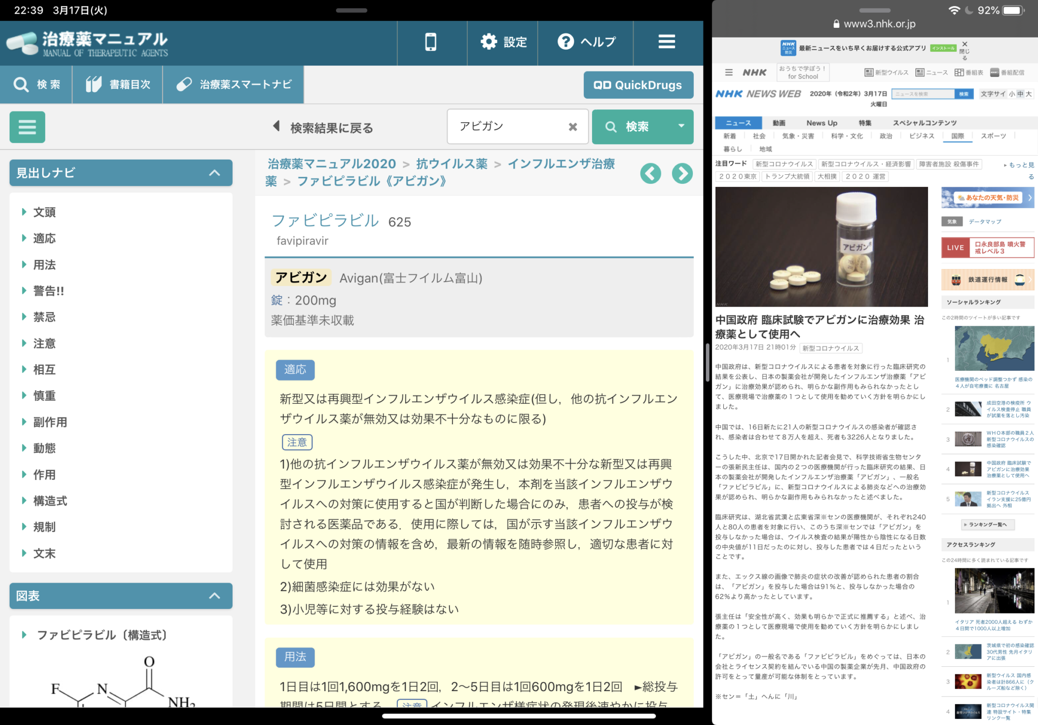The width and height of the screenshot is (1038, 725).
Task: Go to next drug with right arrow
Action: (682, 174)
